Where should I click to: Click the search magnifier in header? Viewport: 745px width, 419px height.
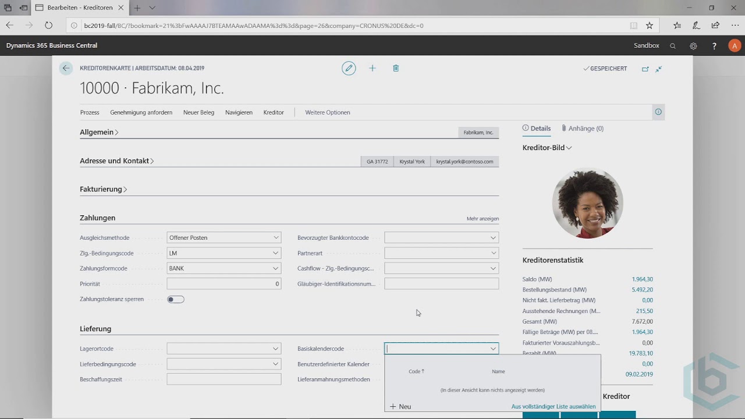673,46
